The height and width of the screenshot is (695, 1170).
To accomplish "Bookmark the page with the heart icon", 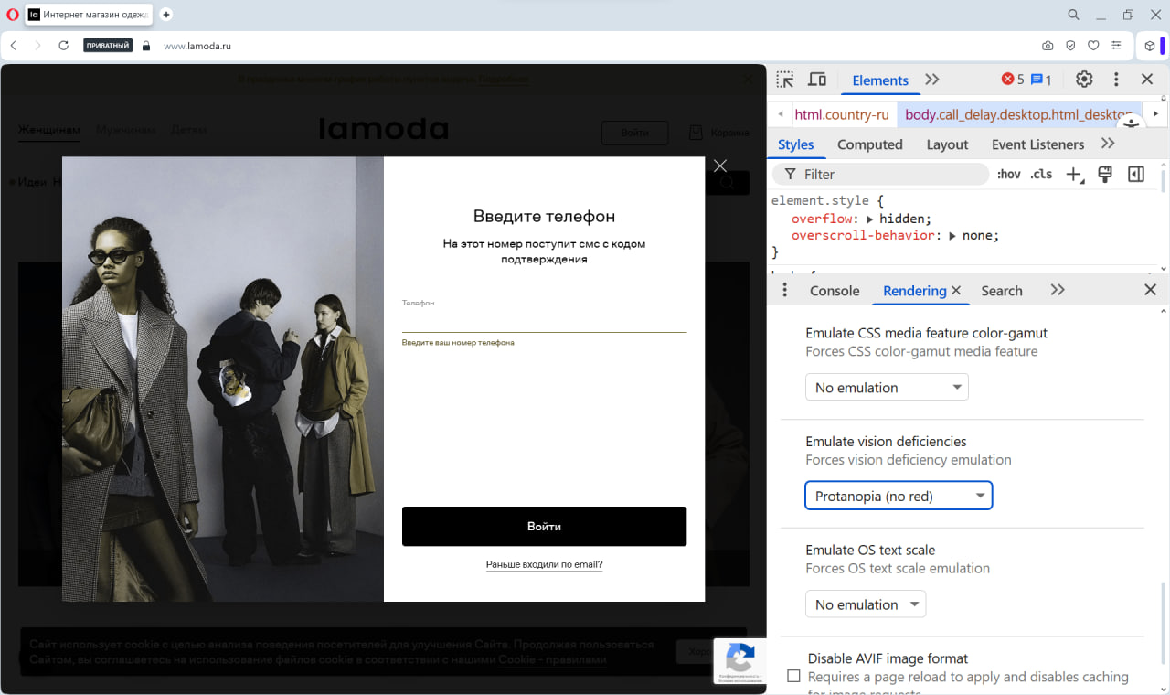I will coord(1093,46).
